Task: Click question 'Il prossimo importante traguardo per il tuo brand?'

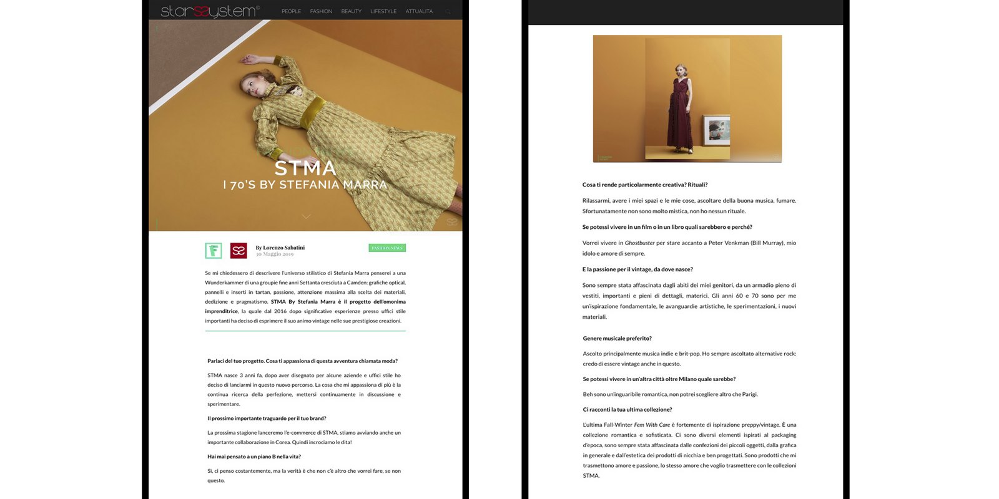Action: pyautogui.click(x=267, y=419)
